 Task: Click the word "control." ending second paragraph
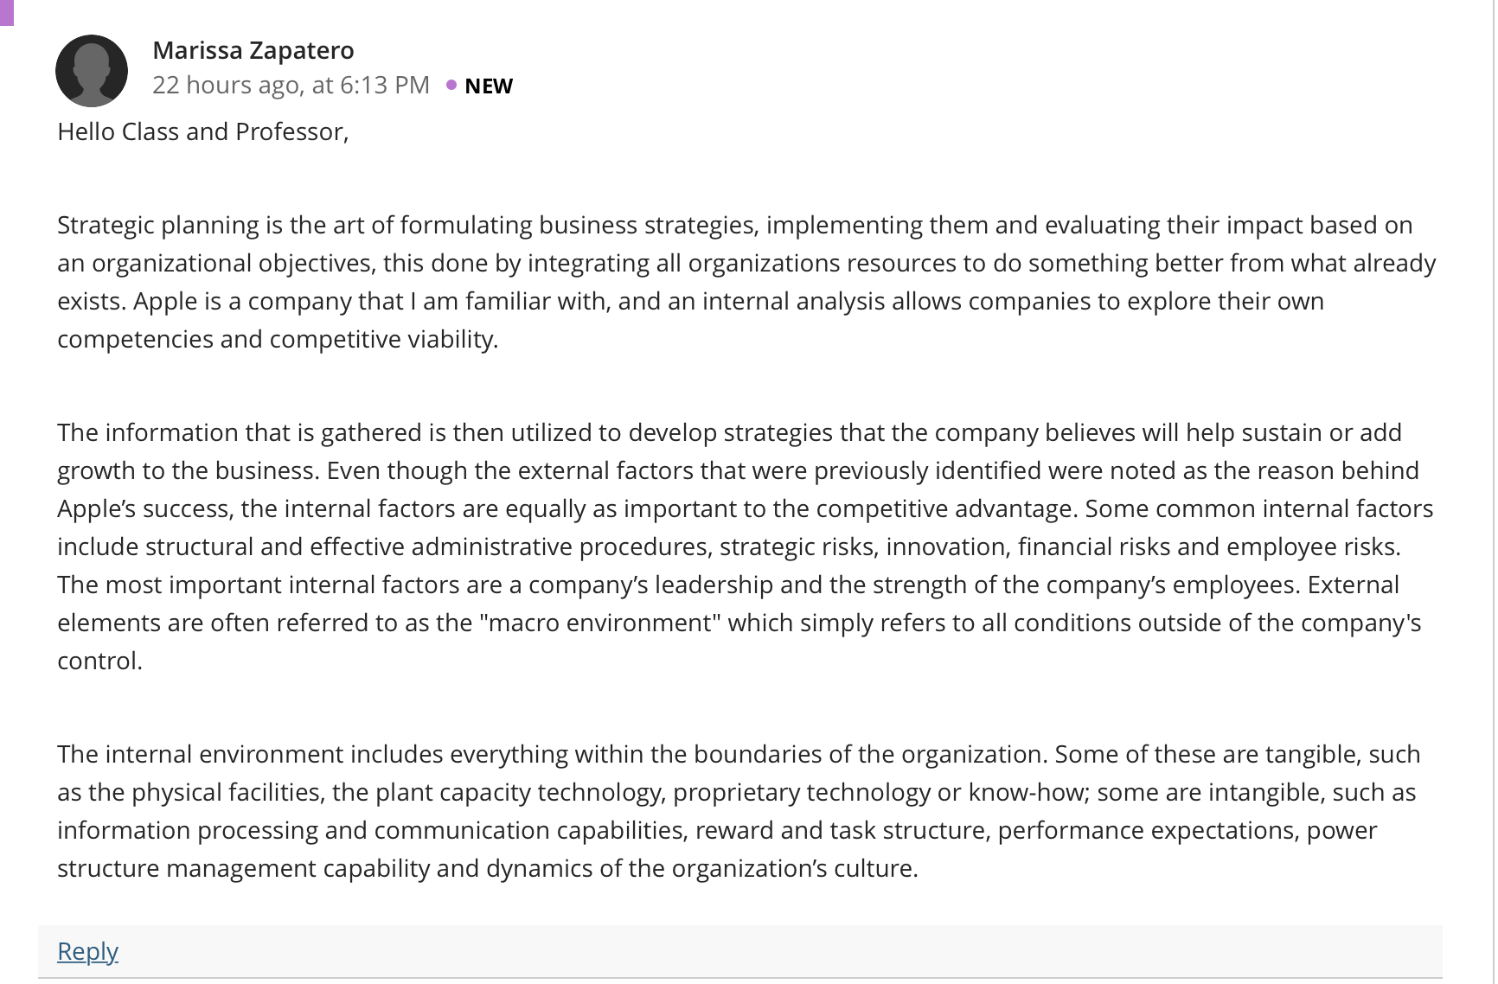(x=99, y=661)
